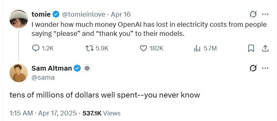Screen dimensions: 277x121
Task: Bookmark tomie's tweet
Action: [x=250, y=49]
